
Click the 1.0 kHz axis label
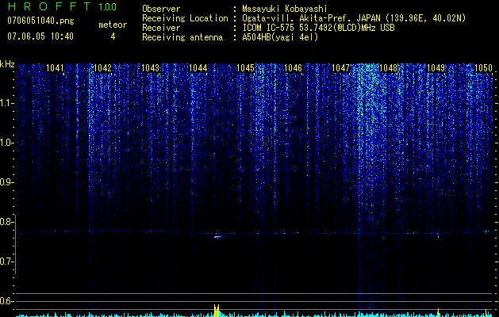coord(7,143)
